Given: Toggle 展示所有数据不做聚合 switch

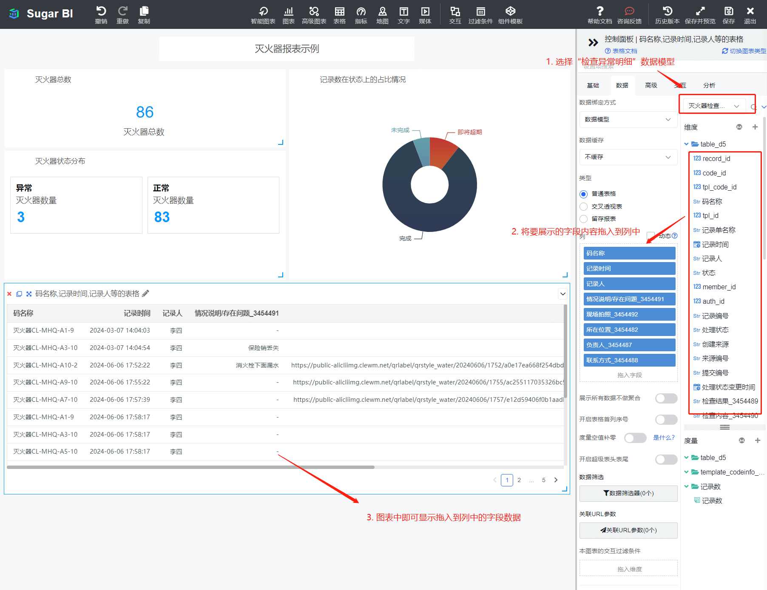Looking at the screenshot, I should click(666, 398).
